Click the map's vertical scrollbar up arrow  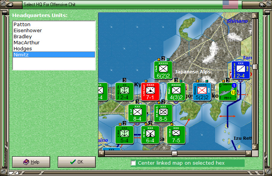255,16
